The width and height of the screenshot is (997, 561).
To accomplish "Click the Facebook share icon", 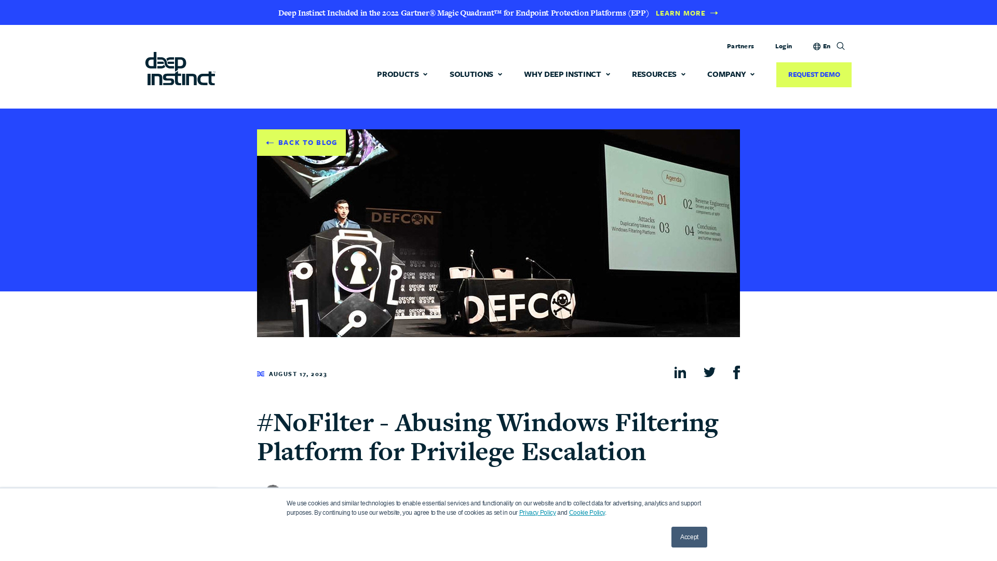I will pyautogui.click(x=736, y=372).
